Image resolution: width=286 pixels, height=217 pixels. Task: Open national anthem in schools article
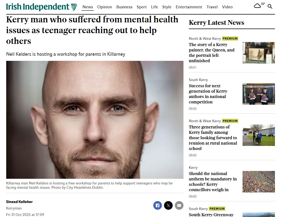click(x=213, y=181)
